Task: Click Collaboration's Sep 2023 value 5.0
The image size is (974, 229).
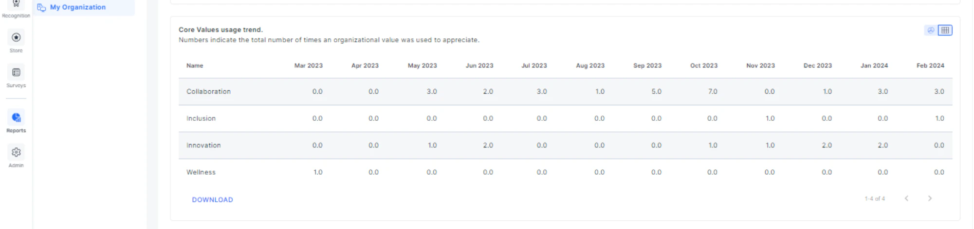Action: coord(656,91)
